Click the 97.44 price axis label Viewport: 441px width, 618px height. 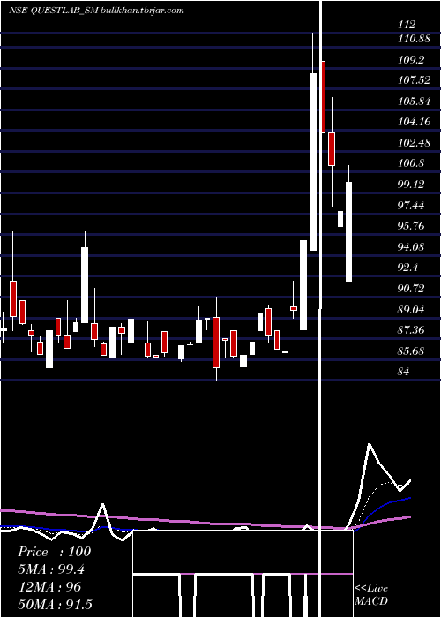[412, 206]
